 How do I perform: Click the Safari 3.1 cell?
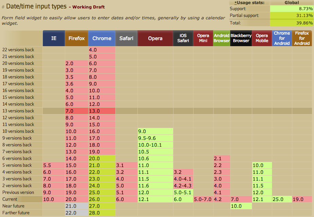coord(126,165)
